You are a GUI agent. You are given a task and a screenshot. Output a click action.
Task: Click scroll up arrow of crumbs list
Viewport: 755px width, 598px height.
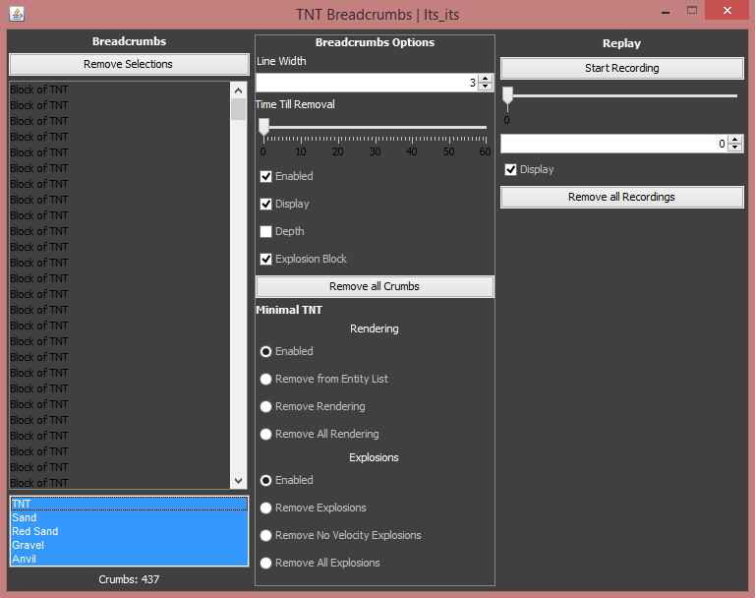[x=238, y=90]
